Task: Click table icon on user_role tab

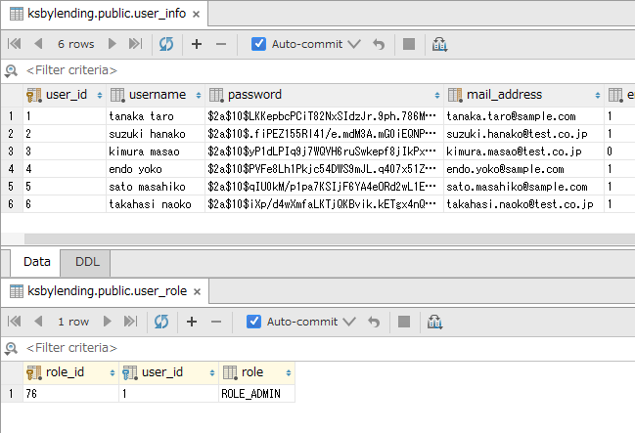Action: click(x=17, y=291)
